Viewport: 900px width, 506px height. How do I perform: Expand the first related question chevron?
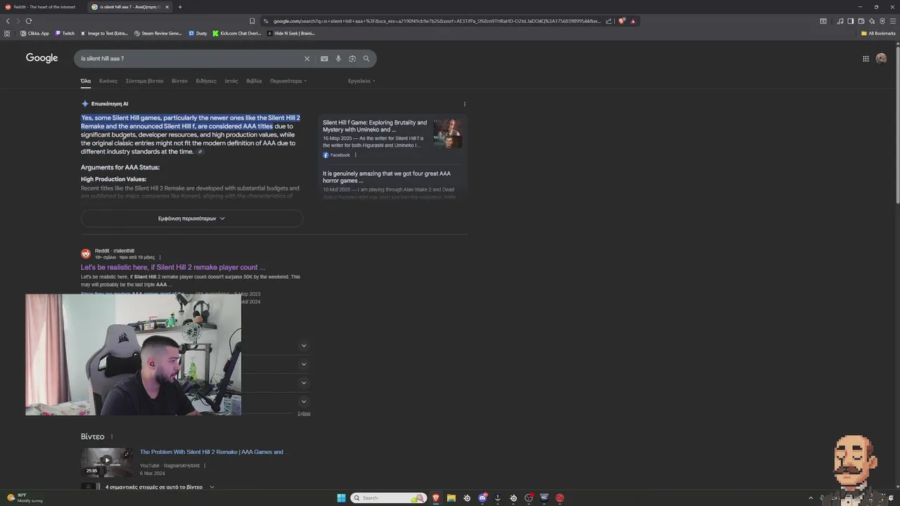tap(304, 346)
